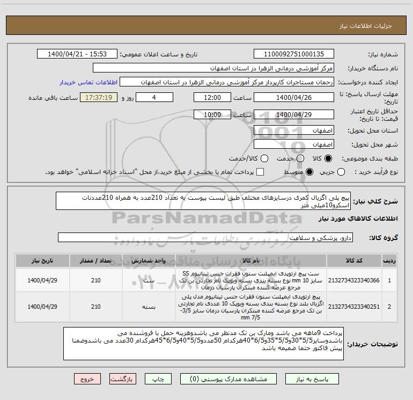Viewport: 413px width, 400px height.
Task: Select the جزیی purchase type radio
Action: pos(341,172)
